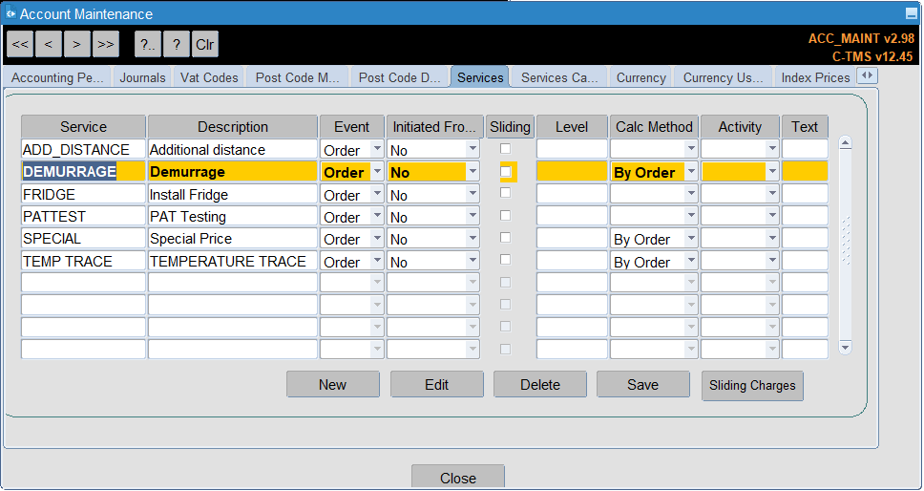
Task: Click the Sliding column header
Action: point(510,127)
